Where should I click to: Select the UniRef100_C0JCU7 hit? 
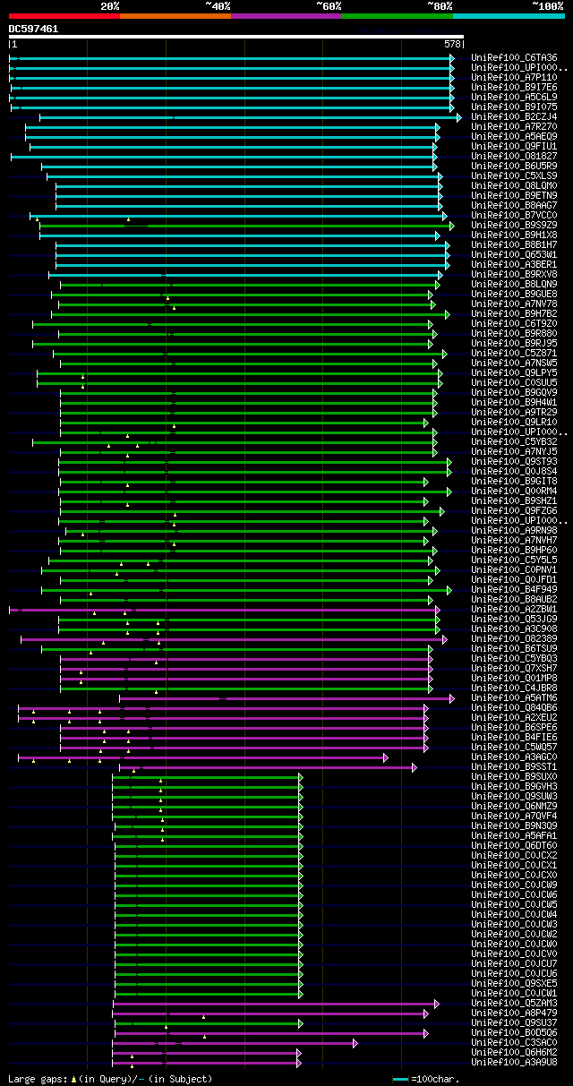click(x=514, y=963)
